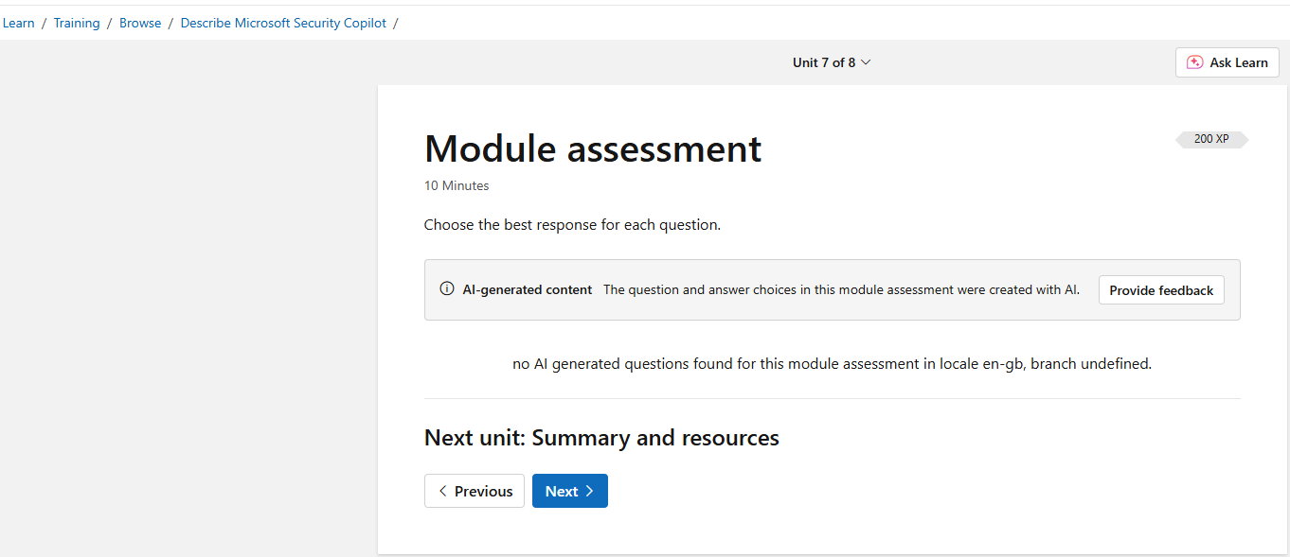Viewport: 1290px width, 557px height.
Task: Open Describe Microsoft Security Copilot breadcrumb
Action: (283, 23)
